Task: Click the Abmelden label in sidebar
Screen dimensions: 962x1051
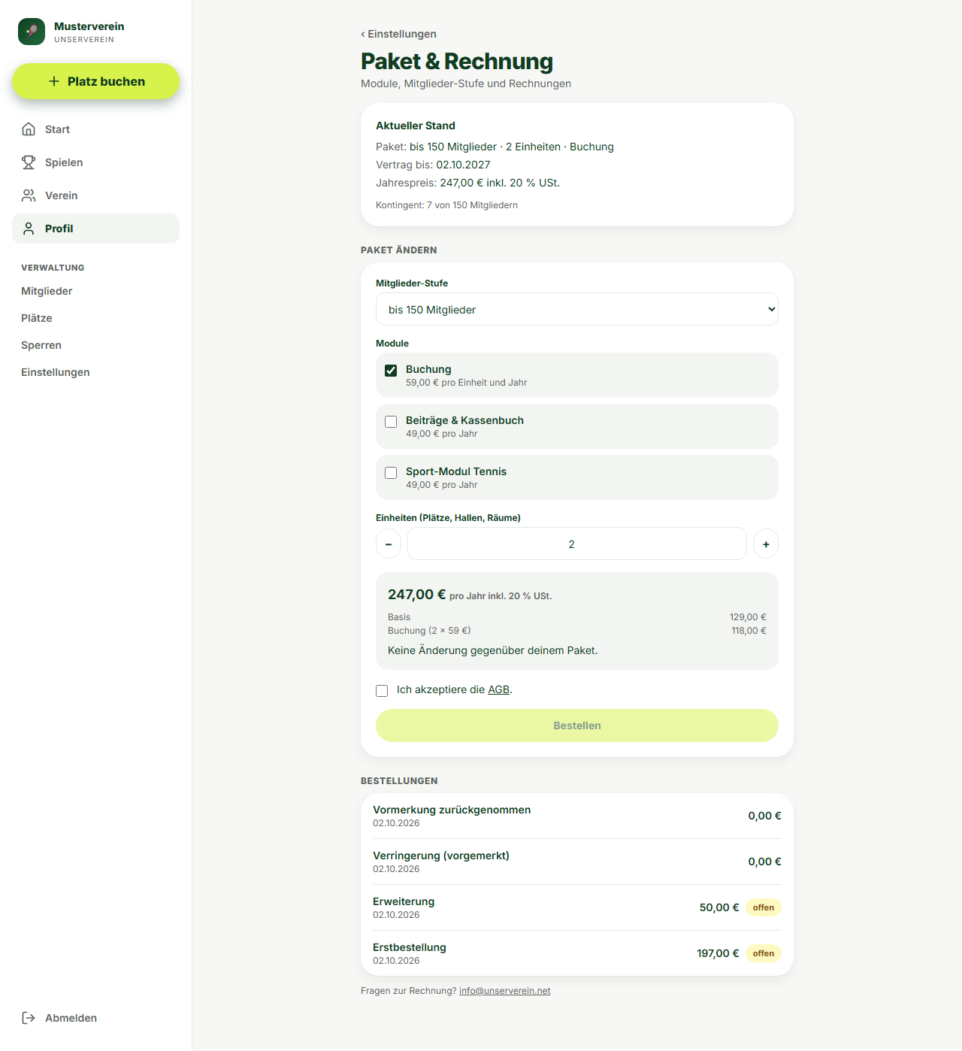Action: pos(71,1018)
